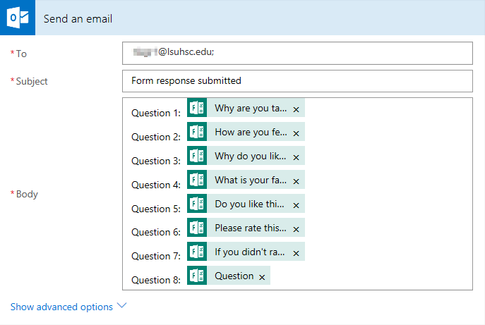Click the chevron next to advanced options
The height and width of the screenshot is (325, 485).
[x=121, y=306]
